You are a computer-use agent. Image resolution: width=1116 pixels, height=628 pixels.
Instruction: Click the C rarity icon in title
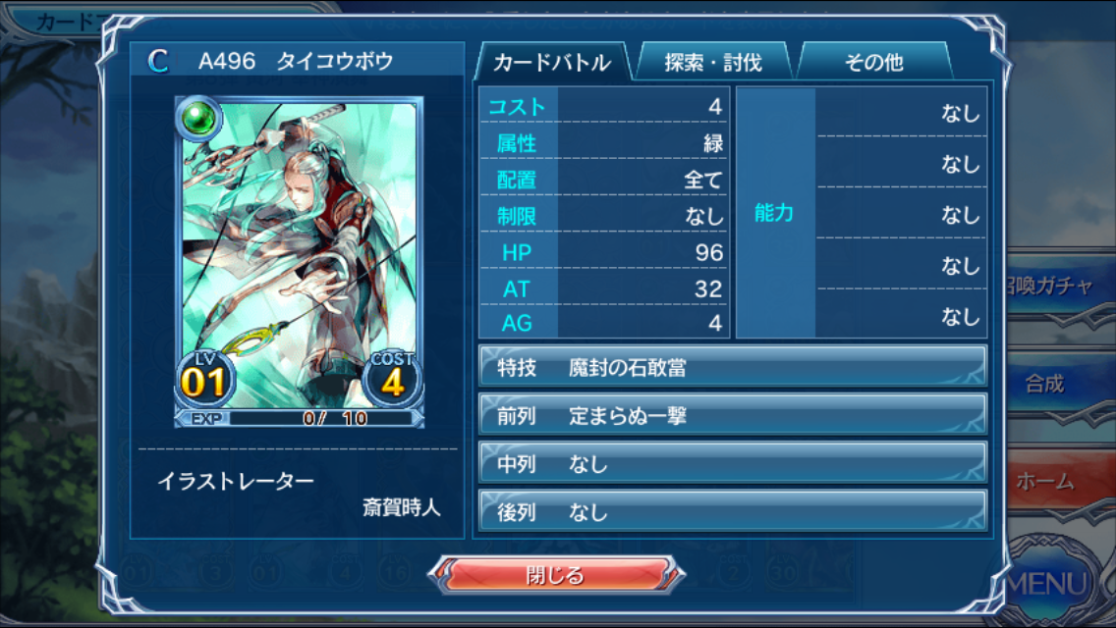158,61
